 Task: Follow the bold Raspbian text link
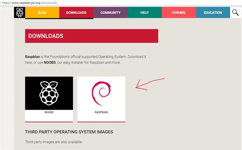(x=32, y=57)
